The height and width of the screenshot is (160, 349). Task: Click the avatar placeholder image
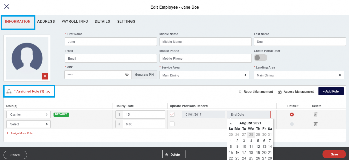click(x=27, y=58)
